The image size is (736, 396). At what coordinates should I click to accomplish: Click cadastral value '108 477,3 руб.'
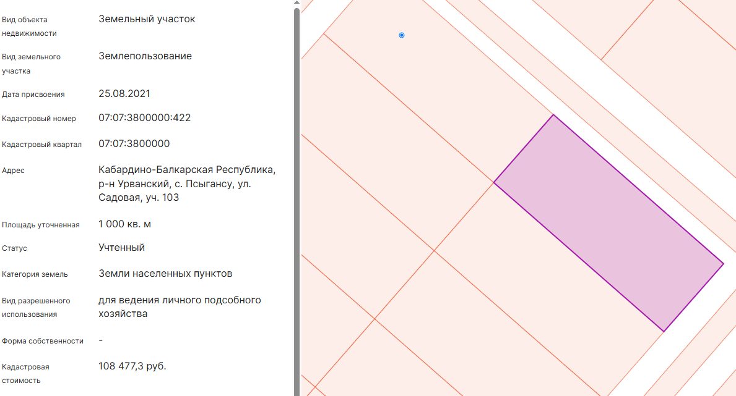pos(132,366)
